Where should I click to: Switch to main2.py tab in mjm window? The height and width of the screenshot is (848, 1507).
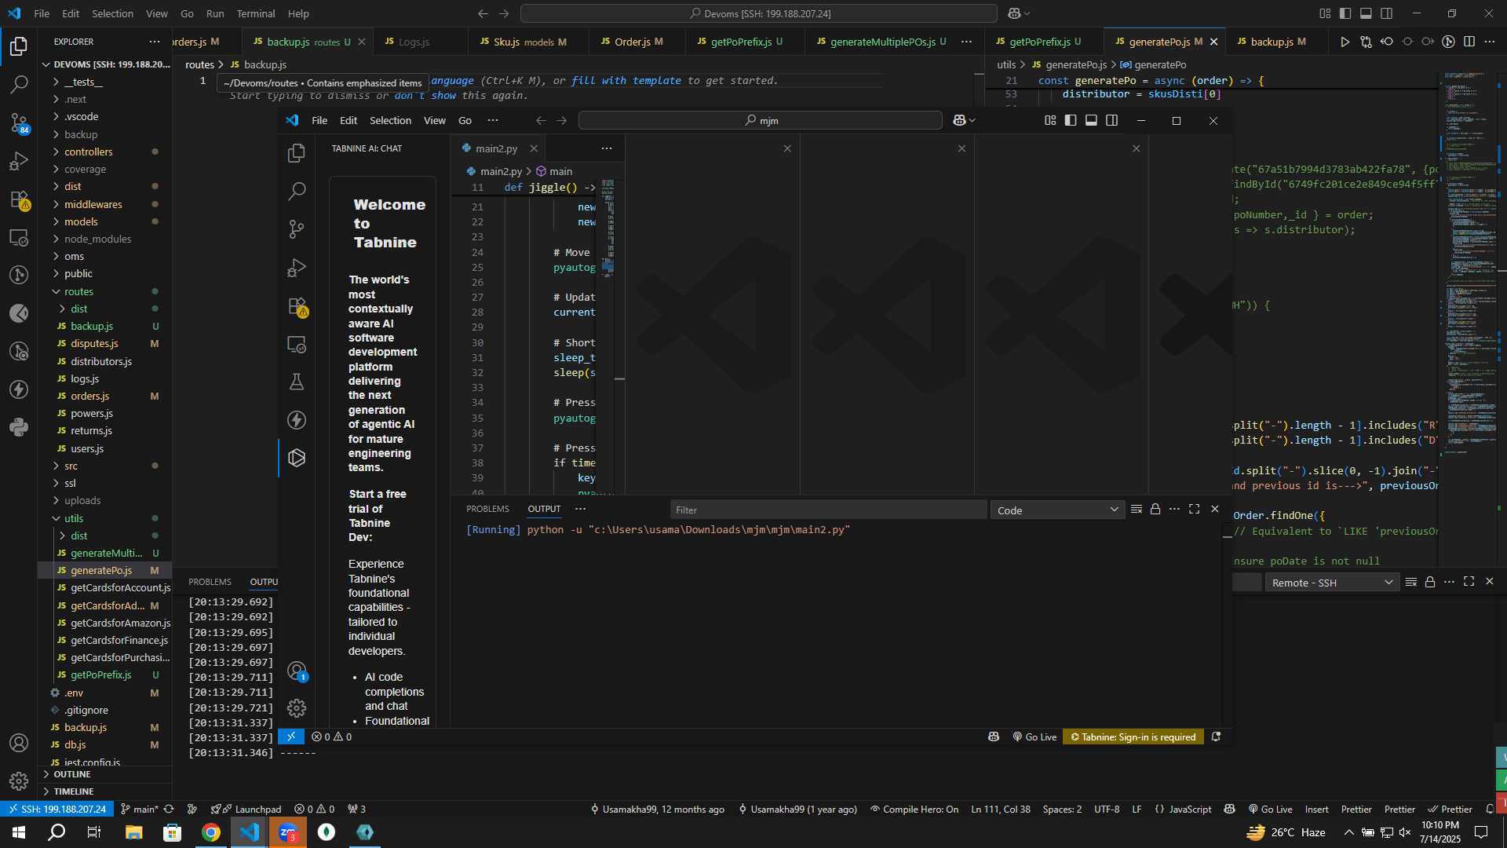coord(498,148)
